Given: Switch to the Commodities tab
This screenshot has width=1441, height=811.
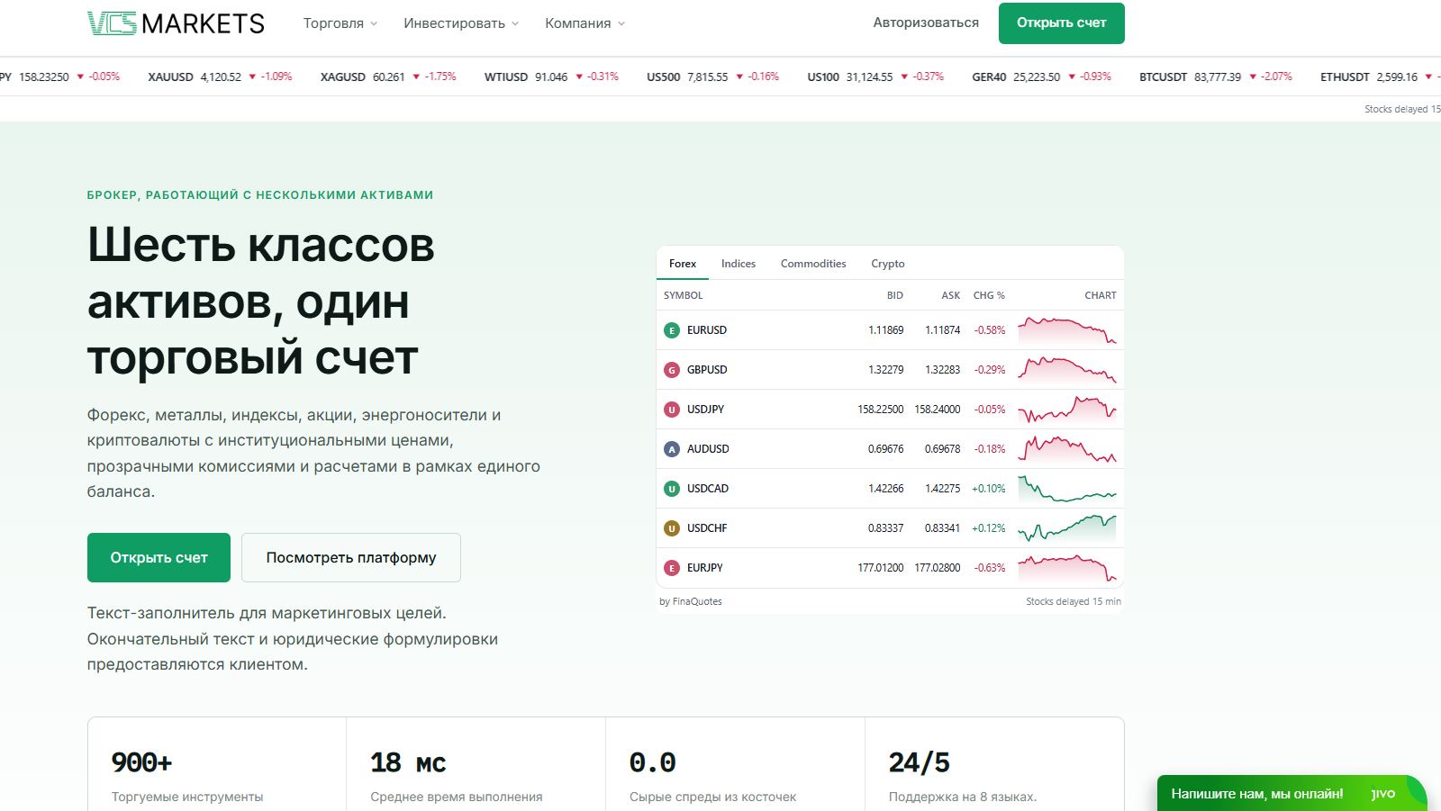Looking at the screenshot, I should point(813,264).
